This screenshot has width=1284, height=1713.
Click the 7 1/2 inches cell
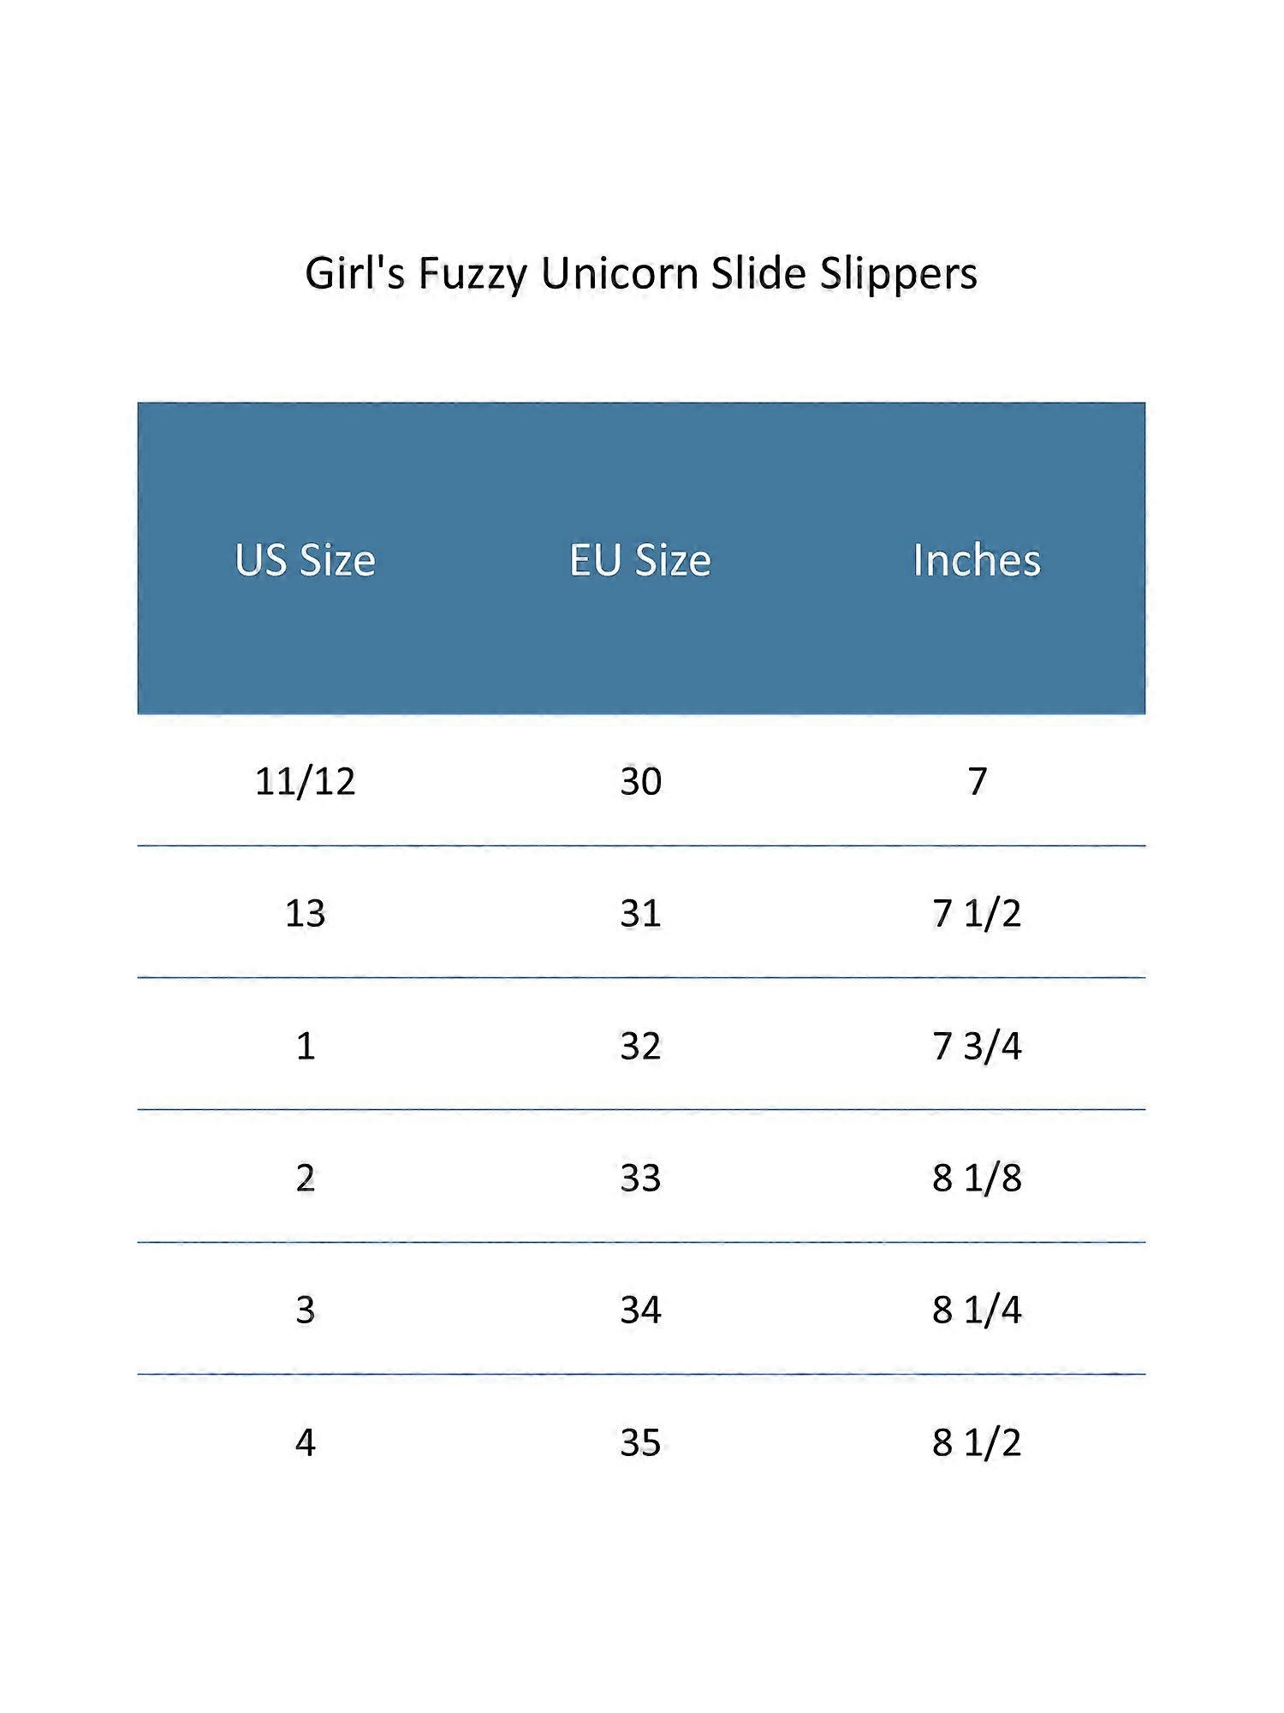click(978, 913)
